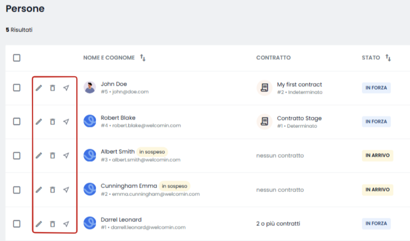Open Robert Blake's name link
The height and width of the screenshot is (241, 410).
click(x=118, y=118)
